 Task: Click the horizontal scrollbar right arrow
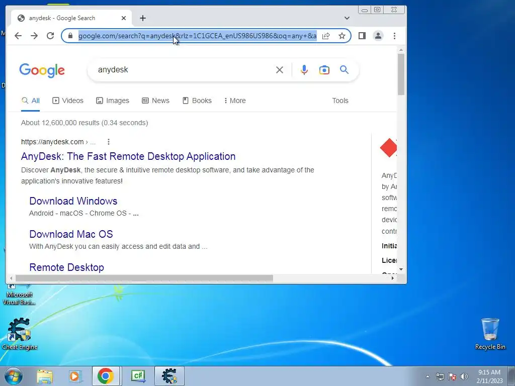tap(392, 278)
